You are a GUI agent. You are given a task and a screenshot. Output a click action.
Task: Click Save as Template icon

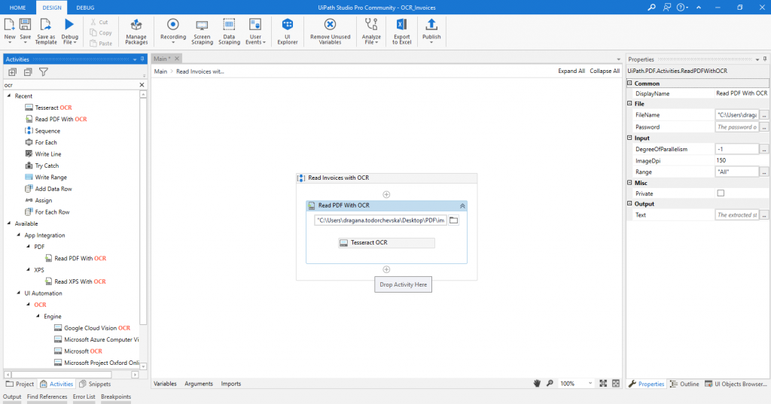46,25
